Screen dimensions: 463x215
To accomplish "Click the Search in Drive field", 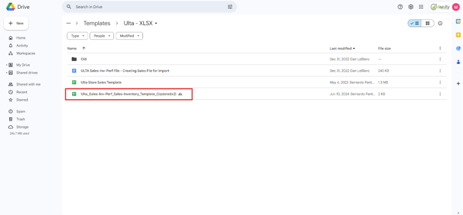I will pyautogui.click(x=149, y=7).
